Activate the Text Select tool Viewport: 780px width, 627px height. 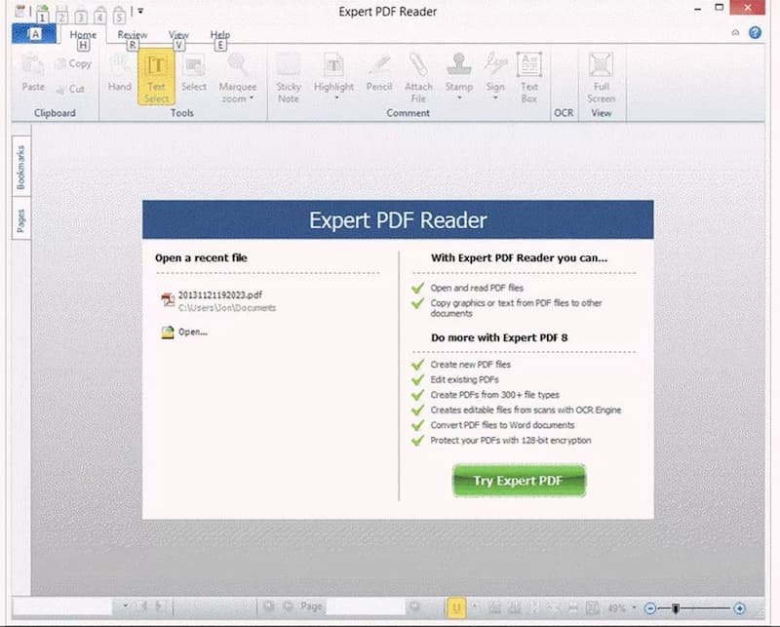point(156,77)
